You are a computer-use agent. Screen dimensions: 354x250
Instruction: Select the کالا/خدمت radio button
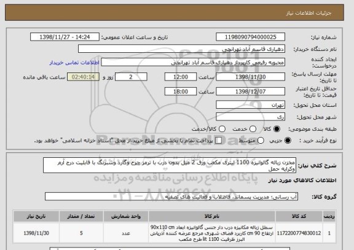222,129
